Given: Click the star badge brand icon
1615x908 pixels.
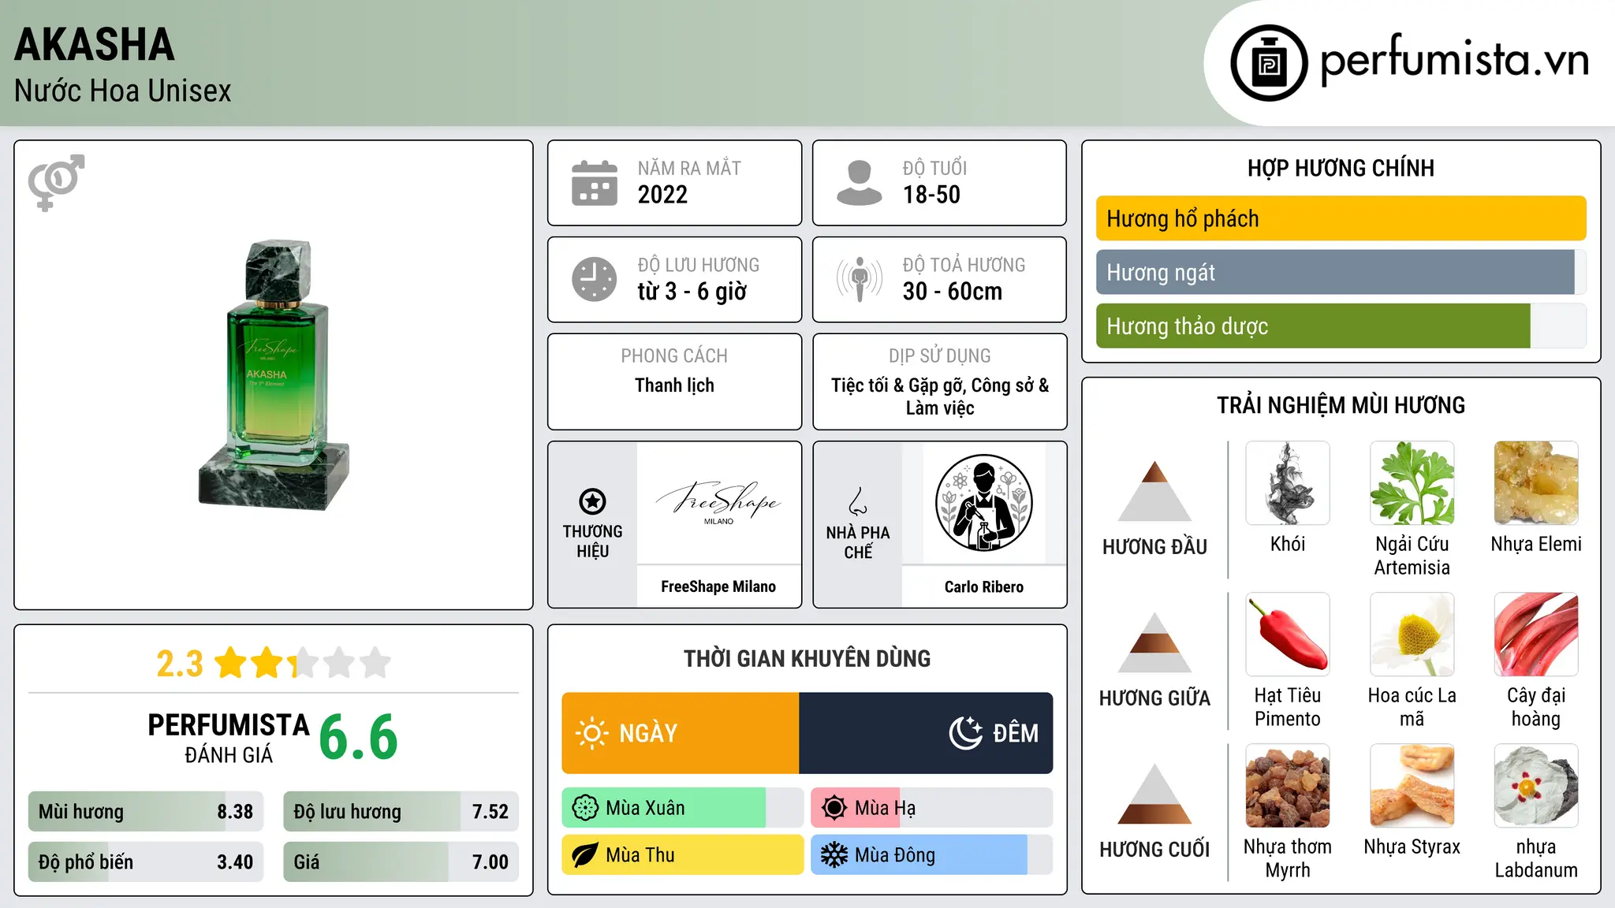Looking at the screenshot, I should click(593, 501).
